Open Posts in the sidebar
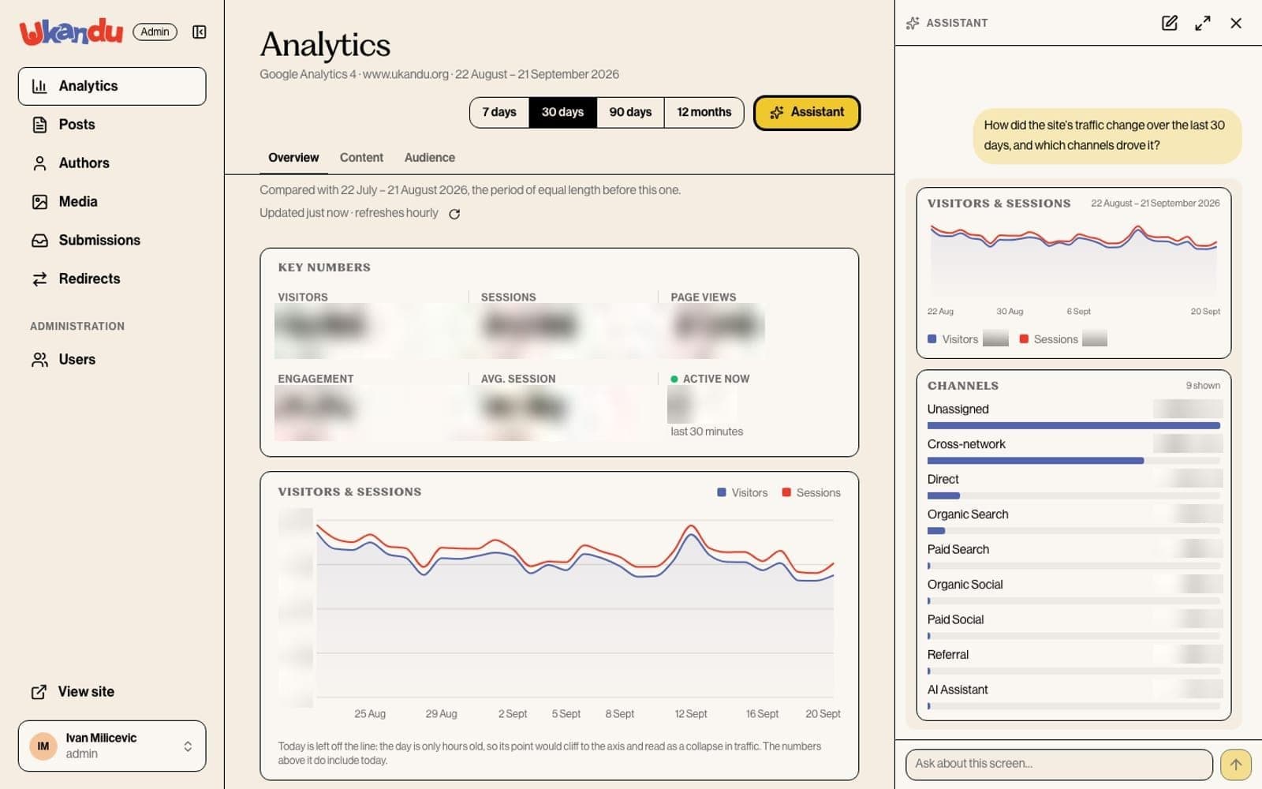Screen dimensions: 1262x789 click(x=112, y=125)
